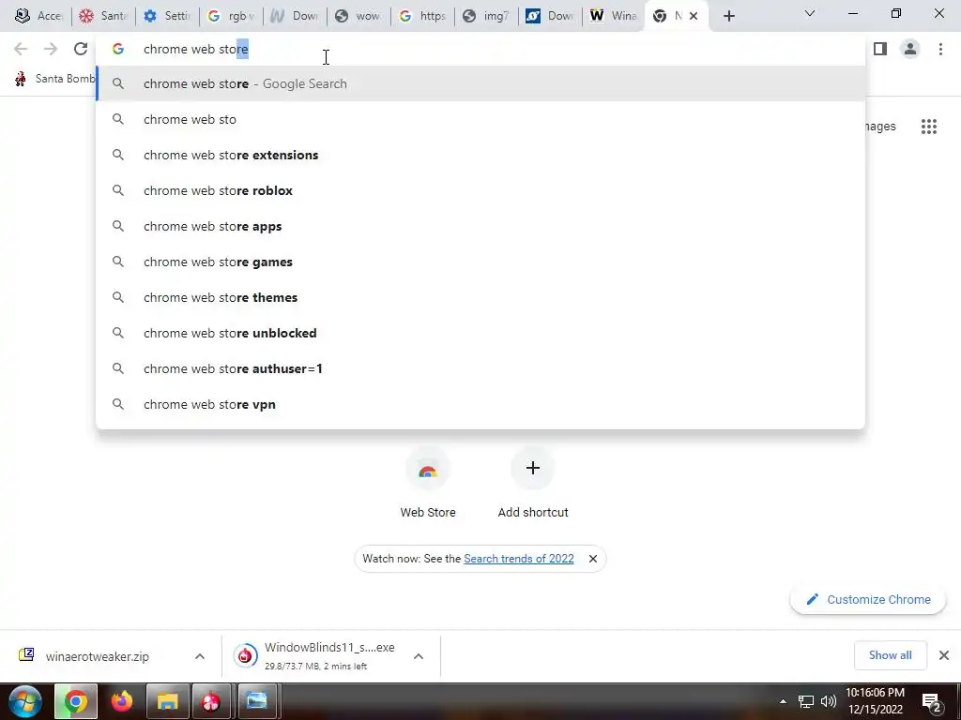The image size is (961, 720).
Task: Switch to the Settings tab
Action: (167, 17)
